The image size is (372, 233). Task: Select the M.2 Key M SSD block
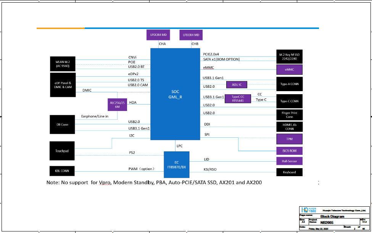click(289, 57)
